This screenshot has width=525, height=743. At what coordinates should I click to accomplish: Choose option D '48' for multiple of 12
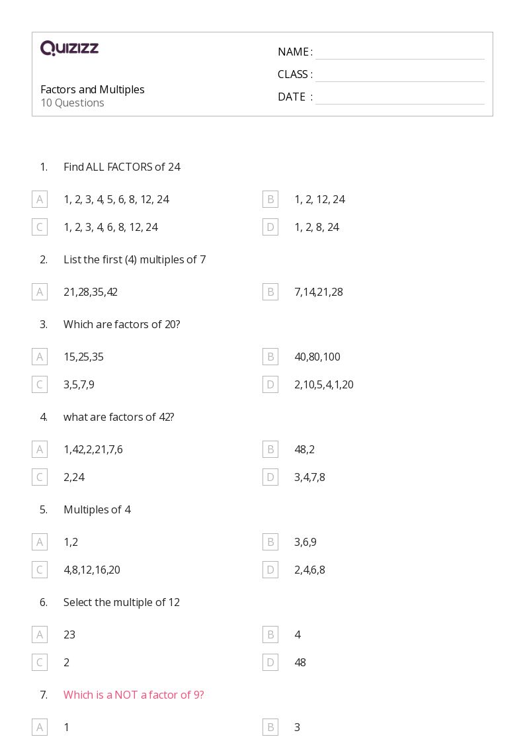pos(270,662)
